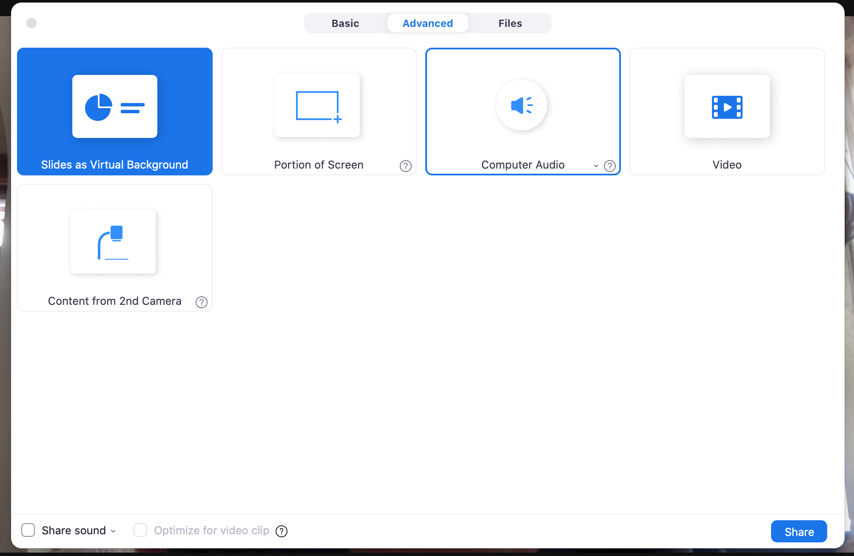Choose the Video film strip icon
This screenshot has width=854, height=556.
(727, 107)
